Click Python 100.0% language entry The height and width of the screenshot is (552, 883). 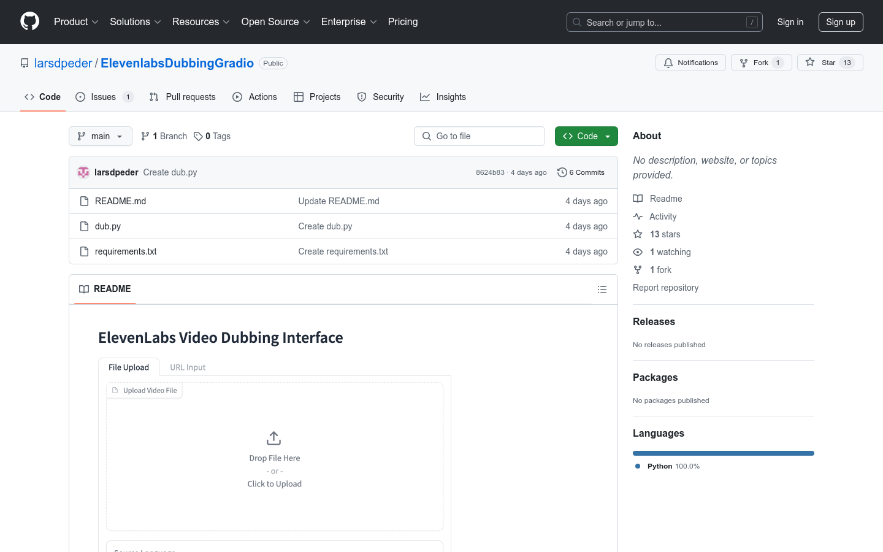click(x=668, y=466)
